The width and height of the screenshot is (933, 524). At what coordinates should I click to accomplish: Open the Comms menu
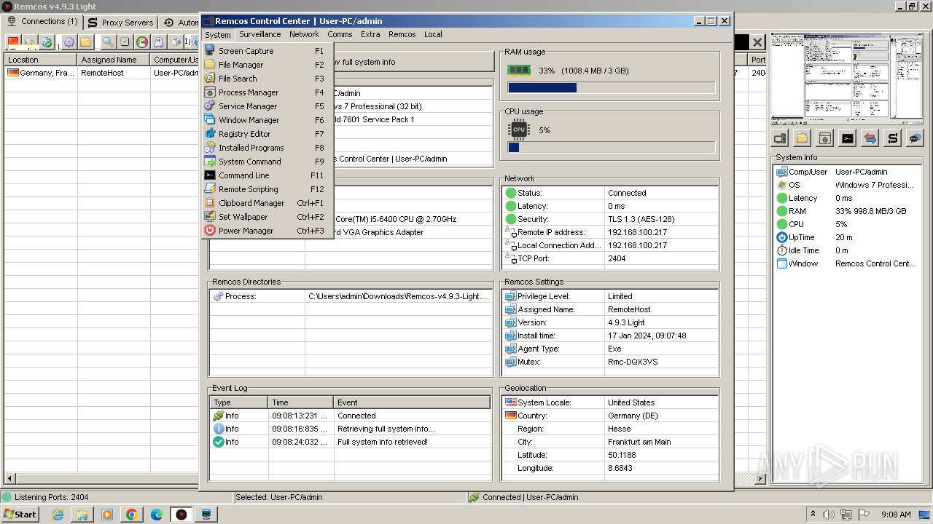click(340, 34)
